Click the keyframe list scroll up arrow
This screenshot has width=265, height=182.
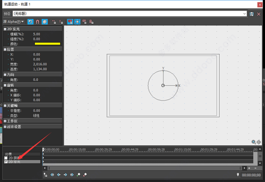(x=260, y=149)
